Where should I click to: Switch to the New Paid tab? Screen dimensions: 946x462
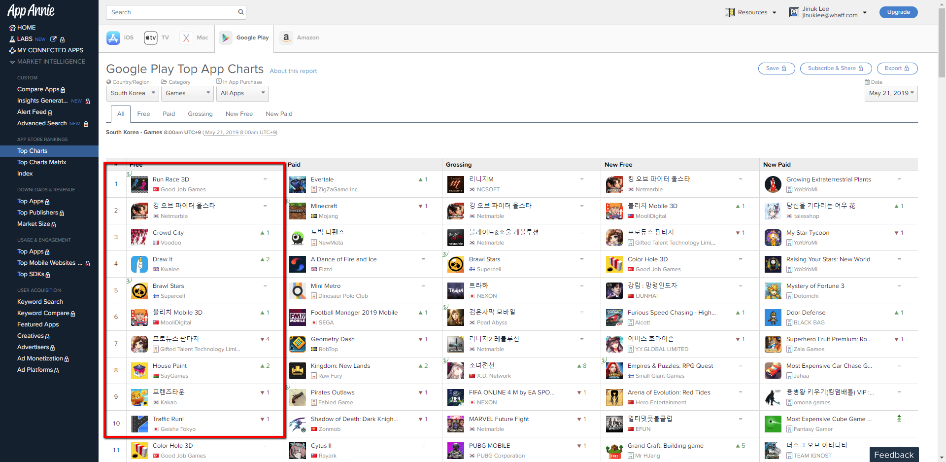pos(279,114)
